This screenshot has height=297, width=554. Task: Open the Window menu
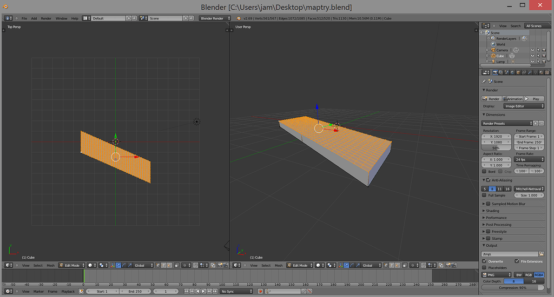[x=61, y=18]
